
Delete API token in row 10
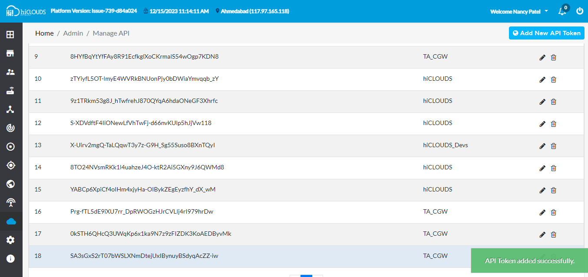[x=553, y=79]
